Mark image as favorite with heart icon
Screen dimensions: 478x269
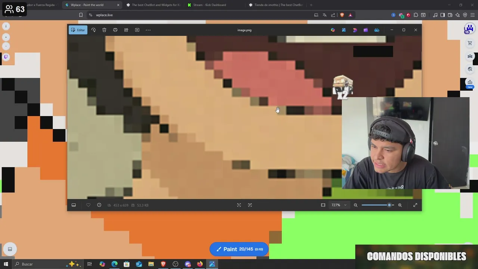point(88,205)
